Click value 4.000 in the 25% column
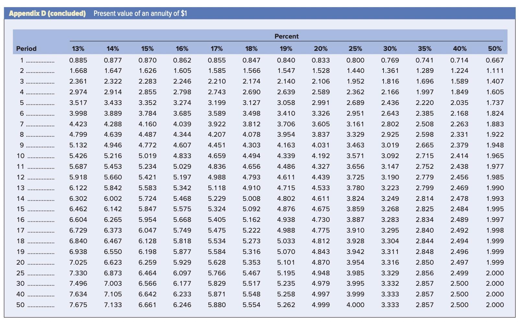 (355, 305)
